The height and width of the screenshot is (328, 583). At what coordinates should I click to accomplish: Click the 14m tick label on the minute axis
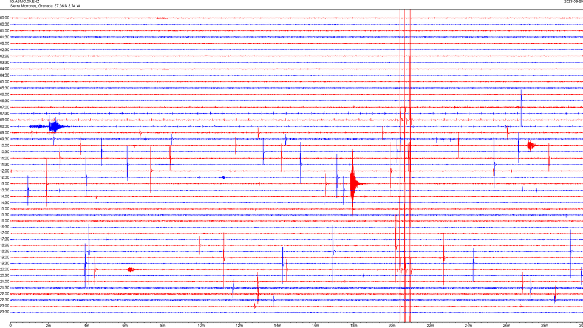tap(278, 326)
